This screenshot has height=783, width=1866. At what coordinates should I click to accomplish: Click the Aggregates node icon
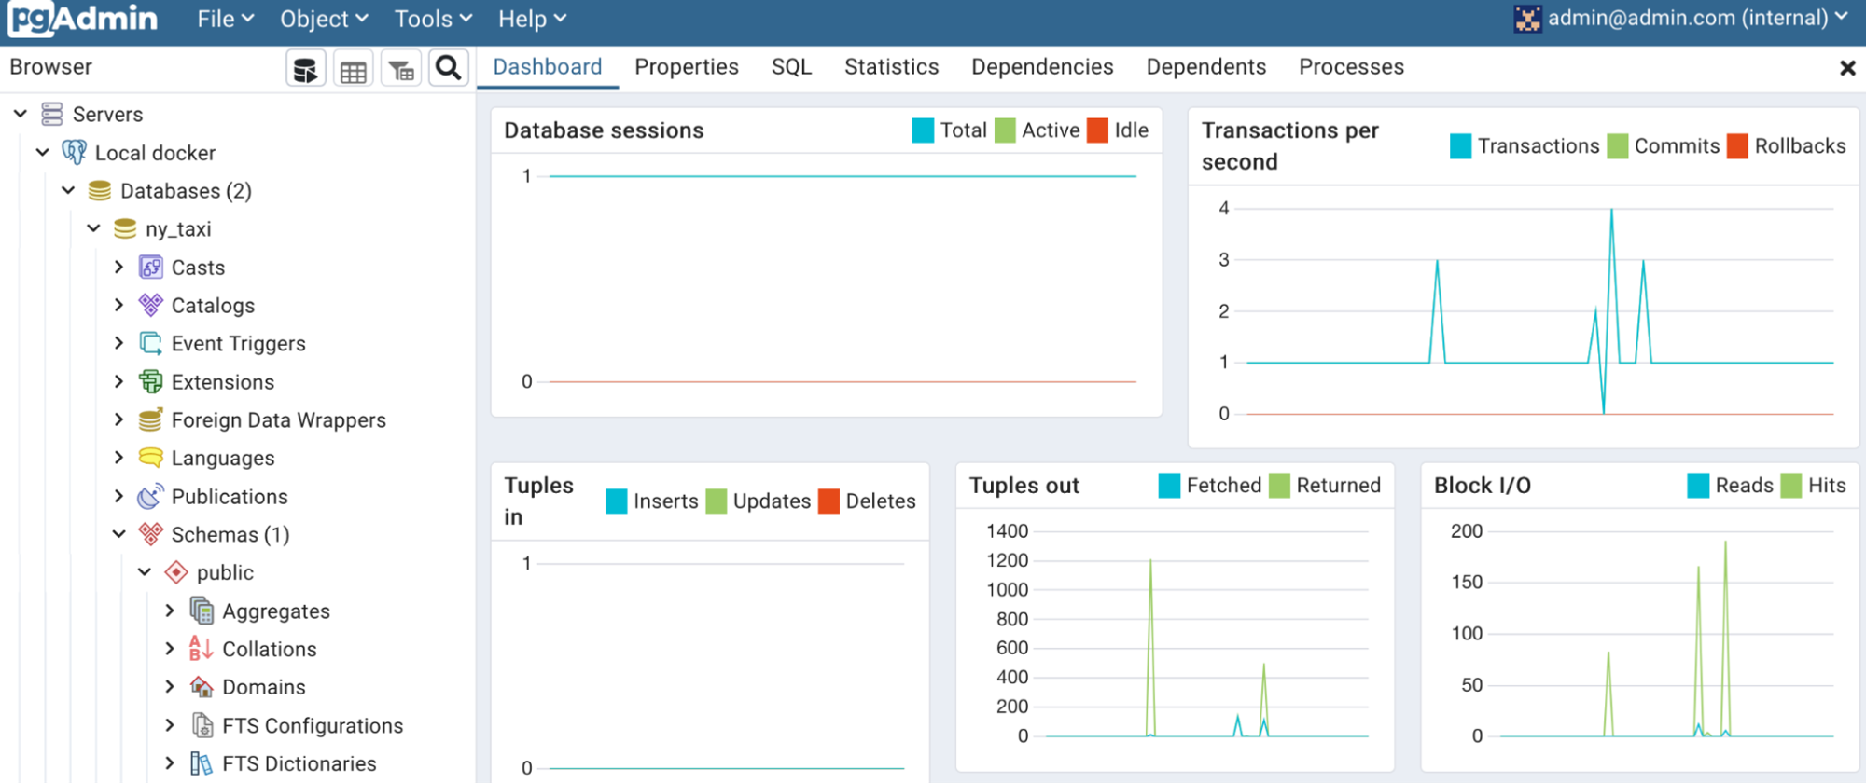point(202,611)
